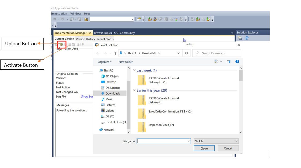Click the refresh icon in Solution Explorer
The width and height of the screenshot is (301, 168).
pos(247,38)
